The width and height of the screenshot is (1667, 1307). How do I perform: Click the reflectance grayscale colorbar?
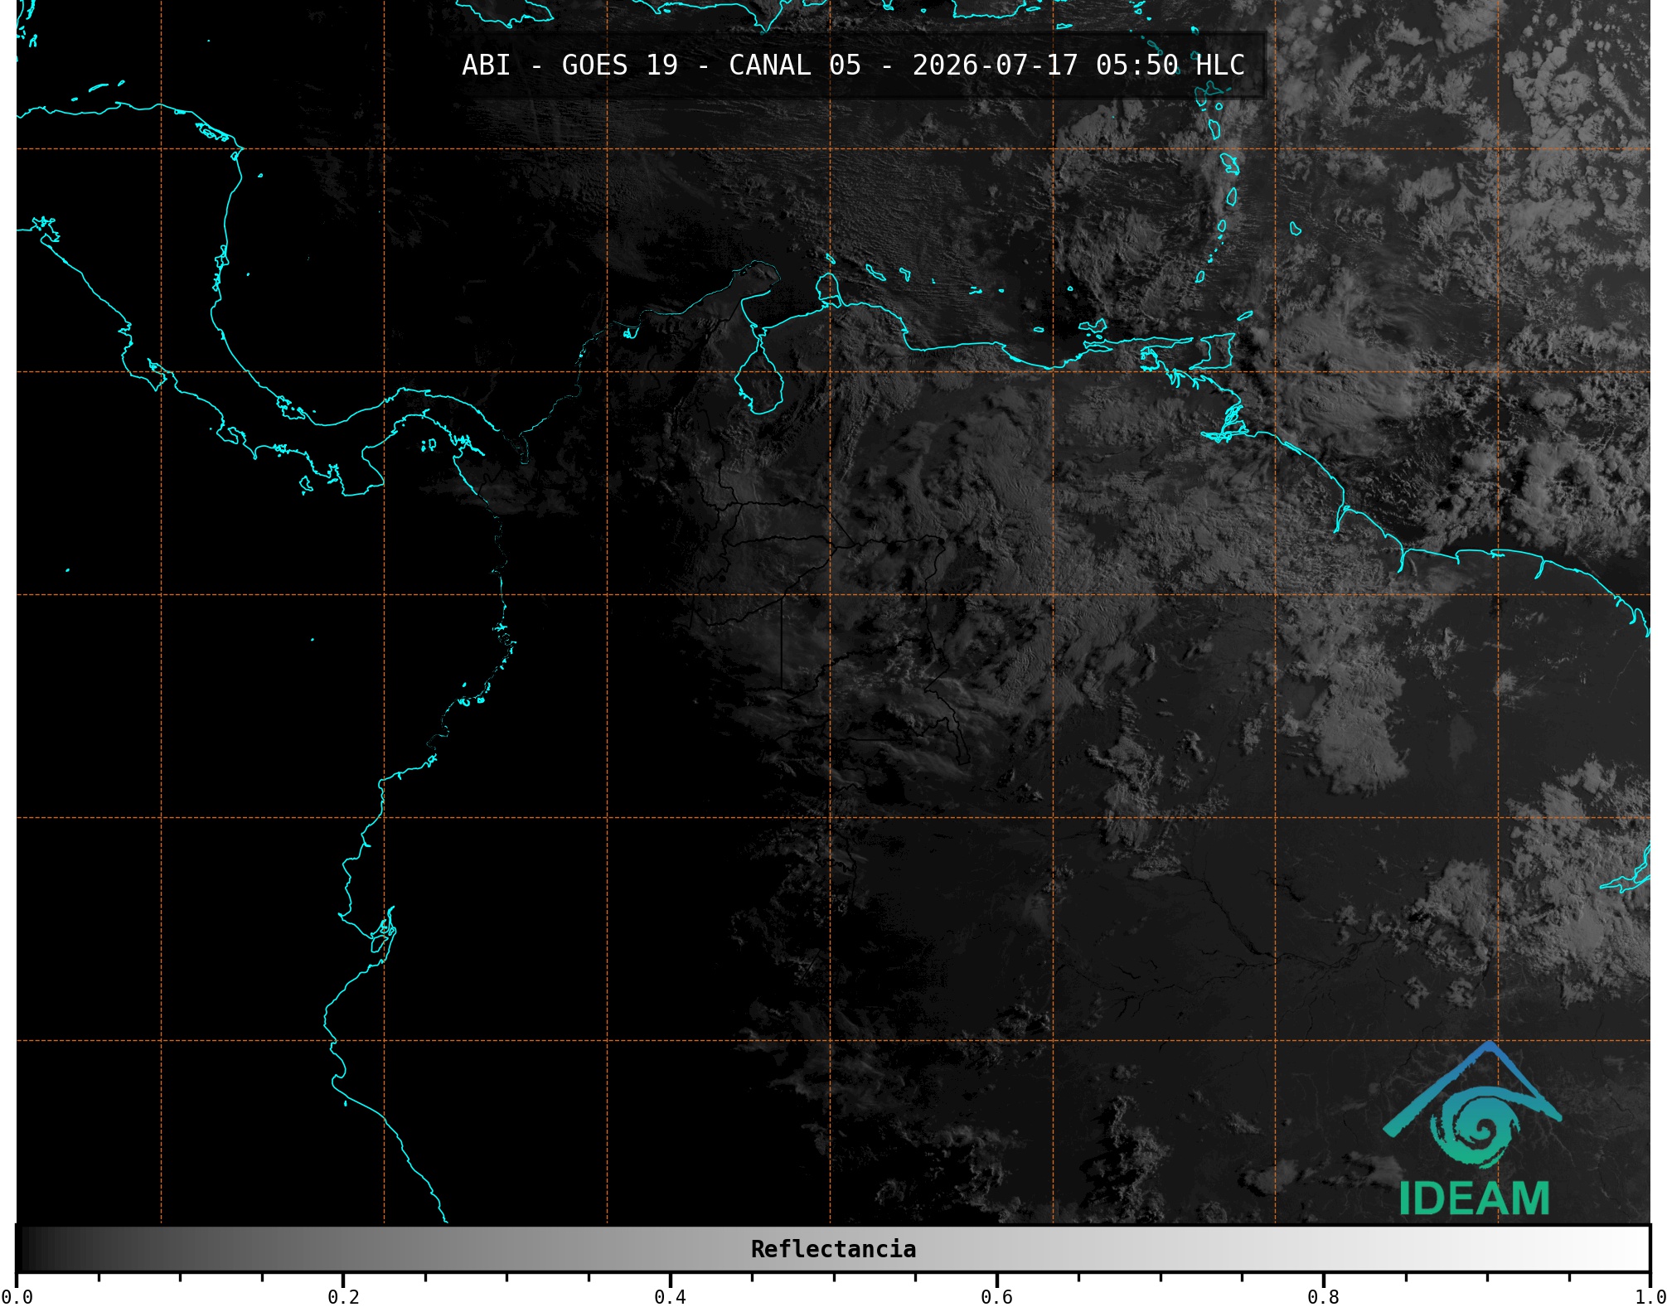[x=833, y=1249]
